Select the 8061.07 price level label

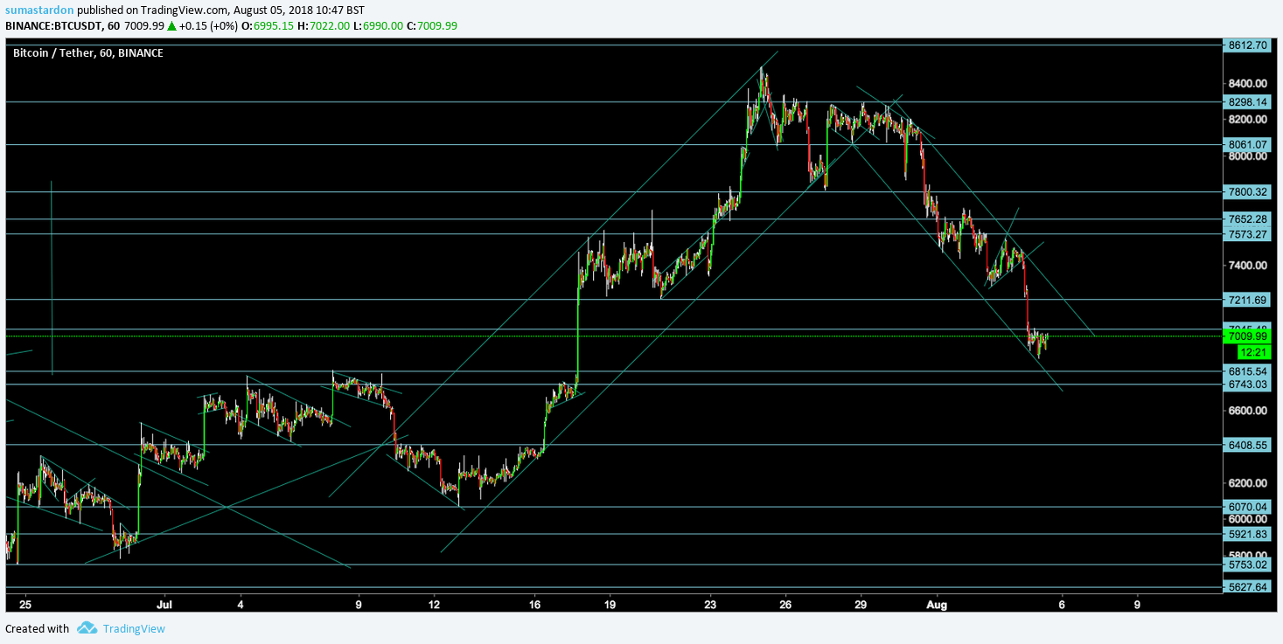tap(1248, 144)
